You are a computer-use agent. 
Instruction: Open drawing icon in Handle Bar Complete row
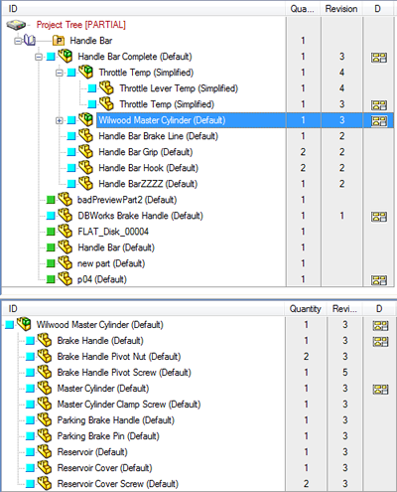coord(379,58)
